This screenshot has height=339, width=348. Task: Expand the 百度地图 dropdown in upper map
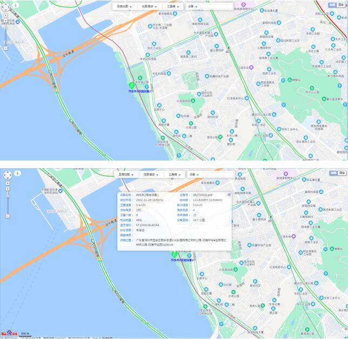coord(124,6)
